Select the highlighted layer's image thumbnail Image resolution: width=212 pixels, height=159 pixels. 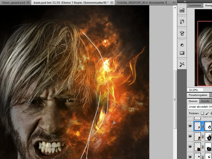[197, 126]
